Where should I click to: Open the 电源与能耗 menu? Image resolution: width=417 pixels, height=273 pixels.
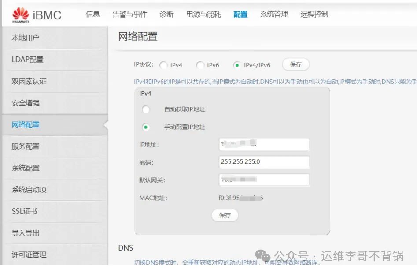pyautogui.click(x=203, y=15)
